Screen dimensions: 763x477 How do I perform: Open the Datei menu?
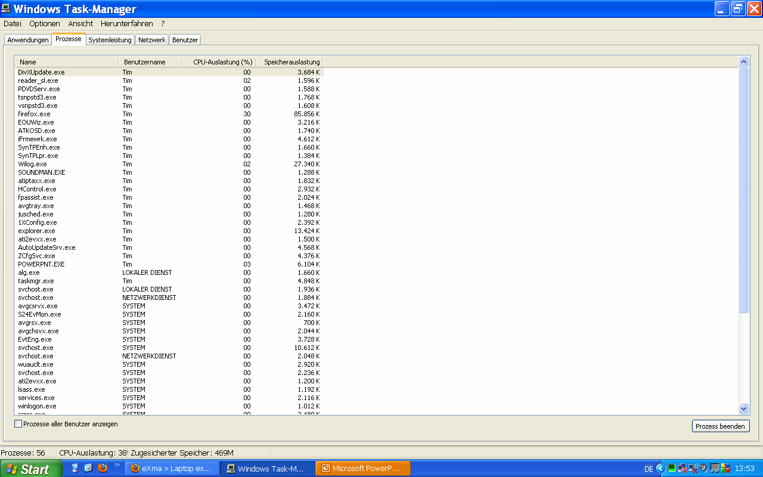click(x=13, y=24)
